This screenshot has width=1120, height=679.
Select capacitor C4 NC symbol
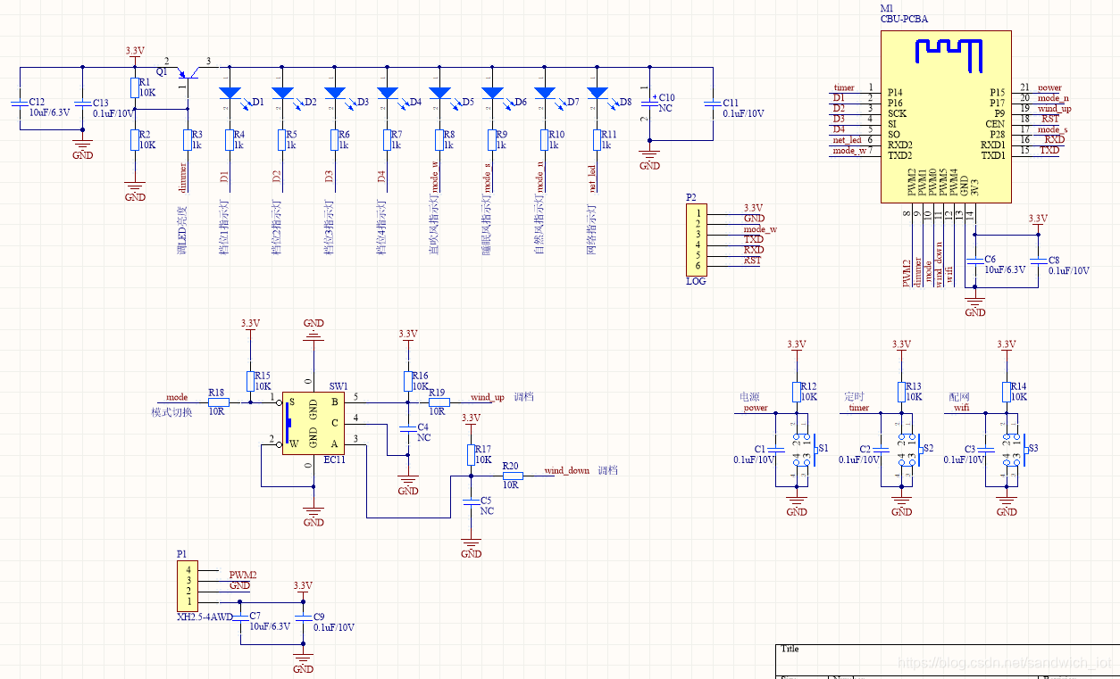pyautogui.click(x=407, y=429)
